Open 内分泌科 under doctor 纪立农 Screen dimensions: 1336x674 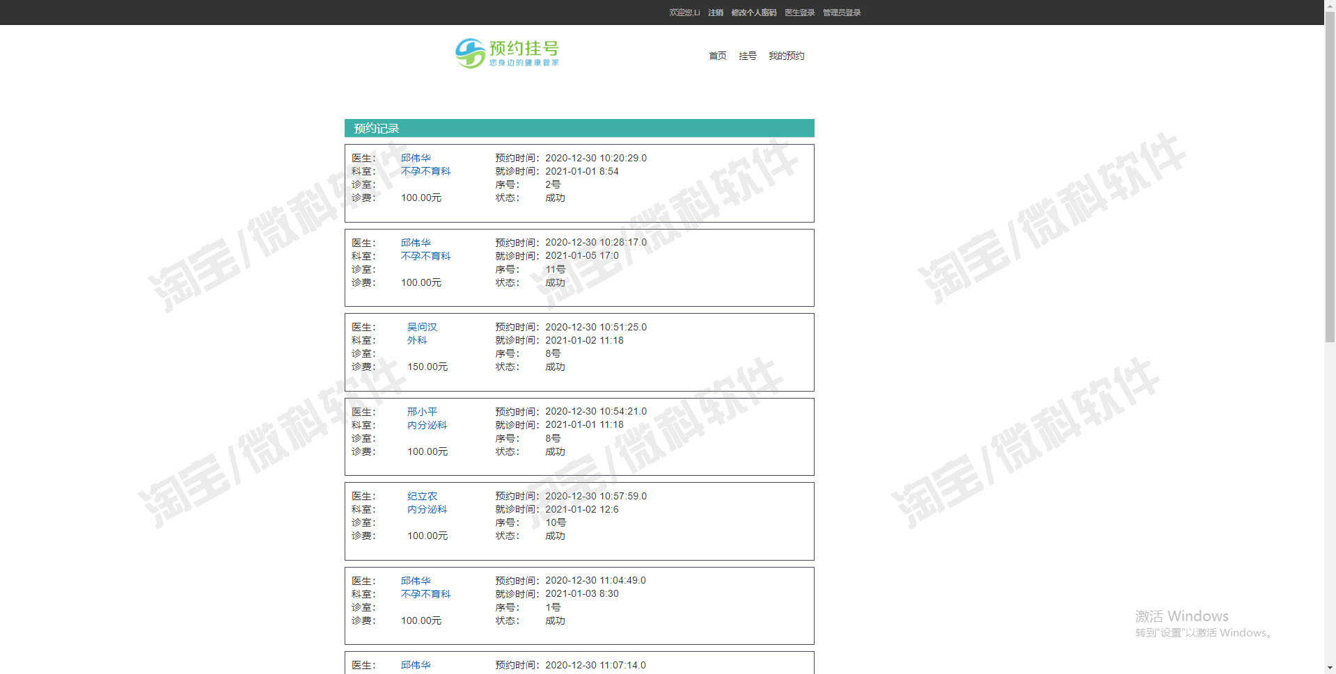tap(427, 509)
